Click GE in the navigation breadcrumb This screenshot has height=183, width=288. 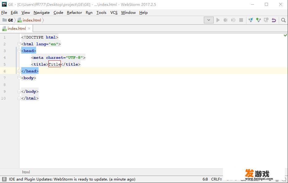click(10, 20)
